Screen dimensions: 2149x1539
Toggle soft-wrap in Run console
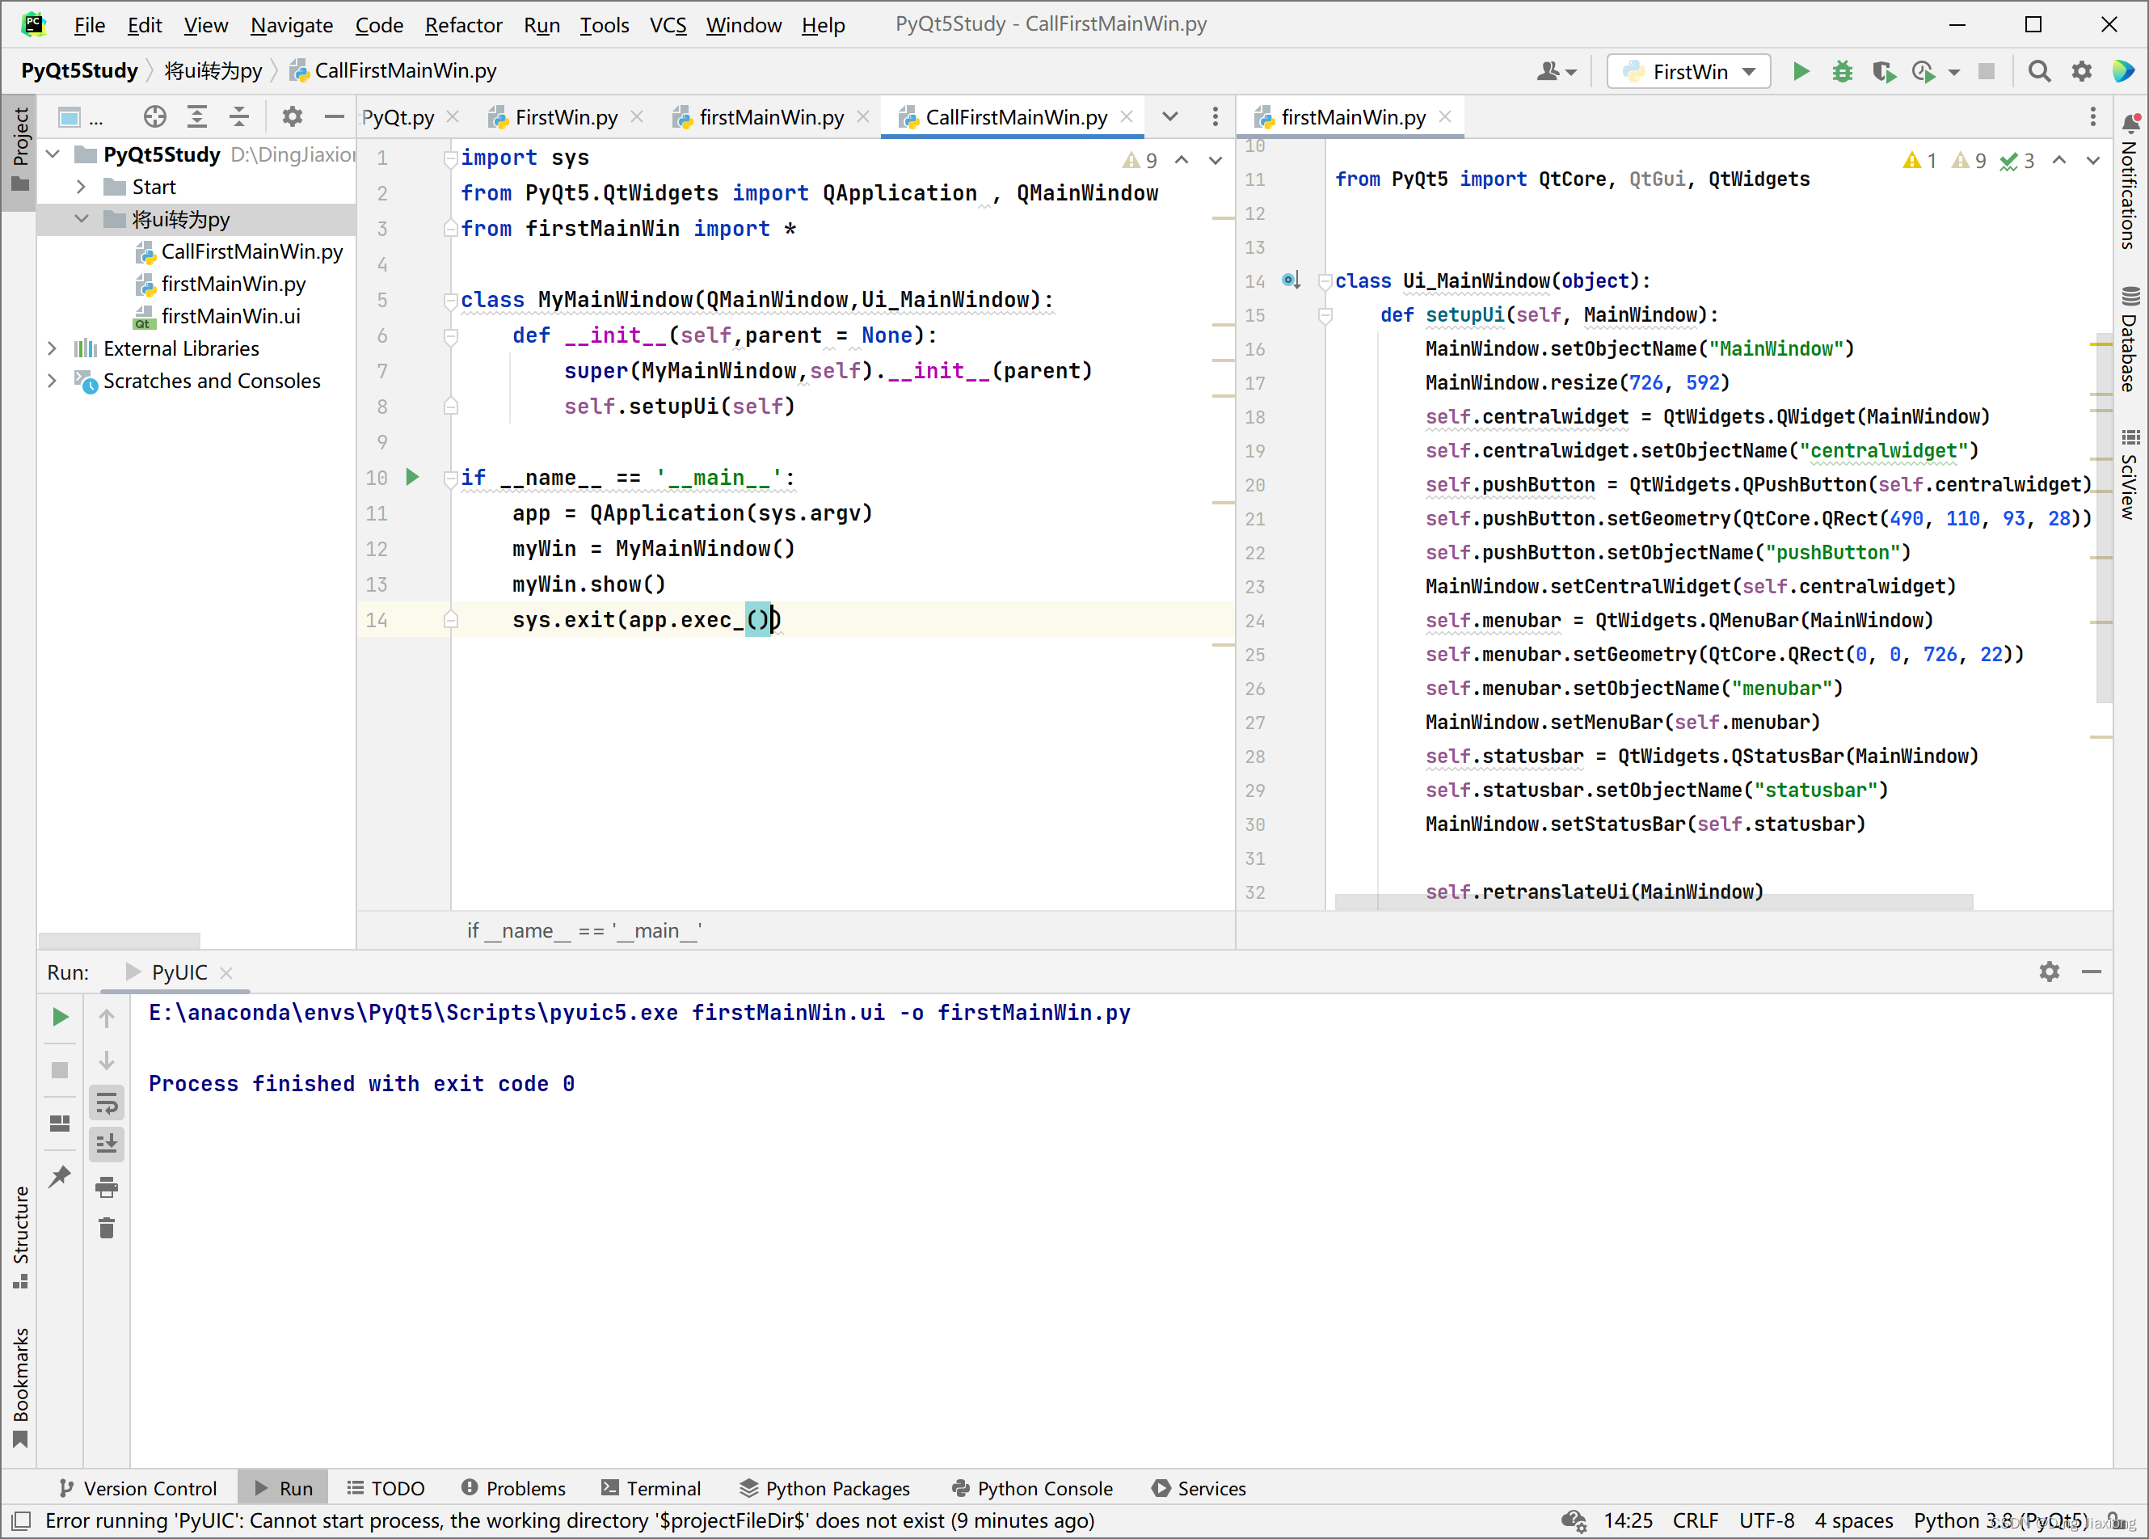[107, 1103]
